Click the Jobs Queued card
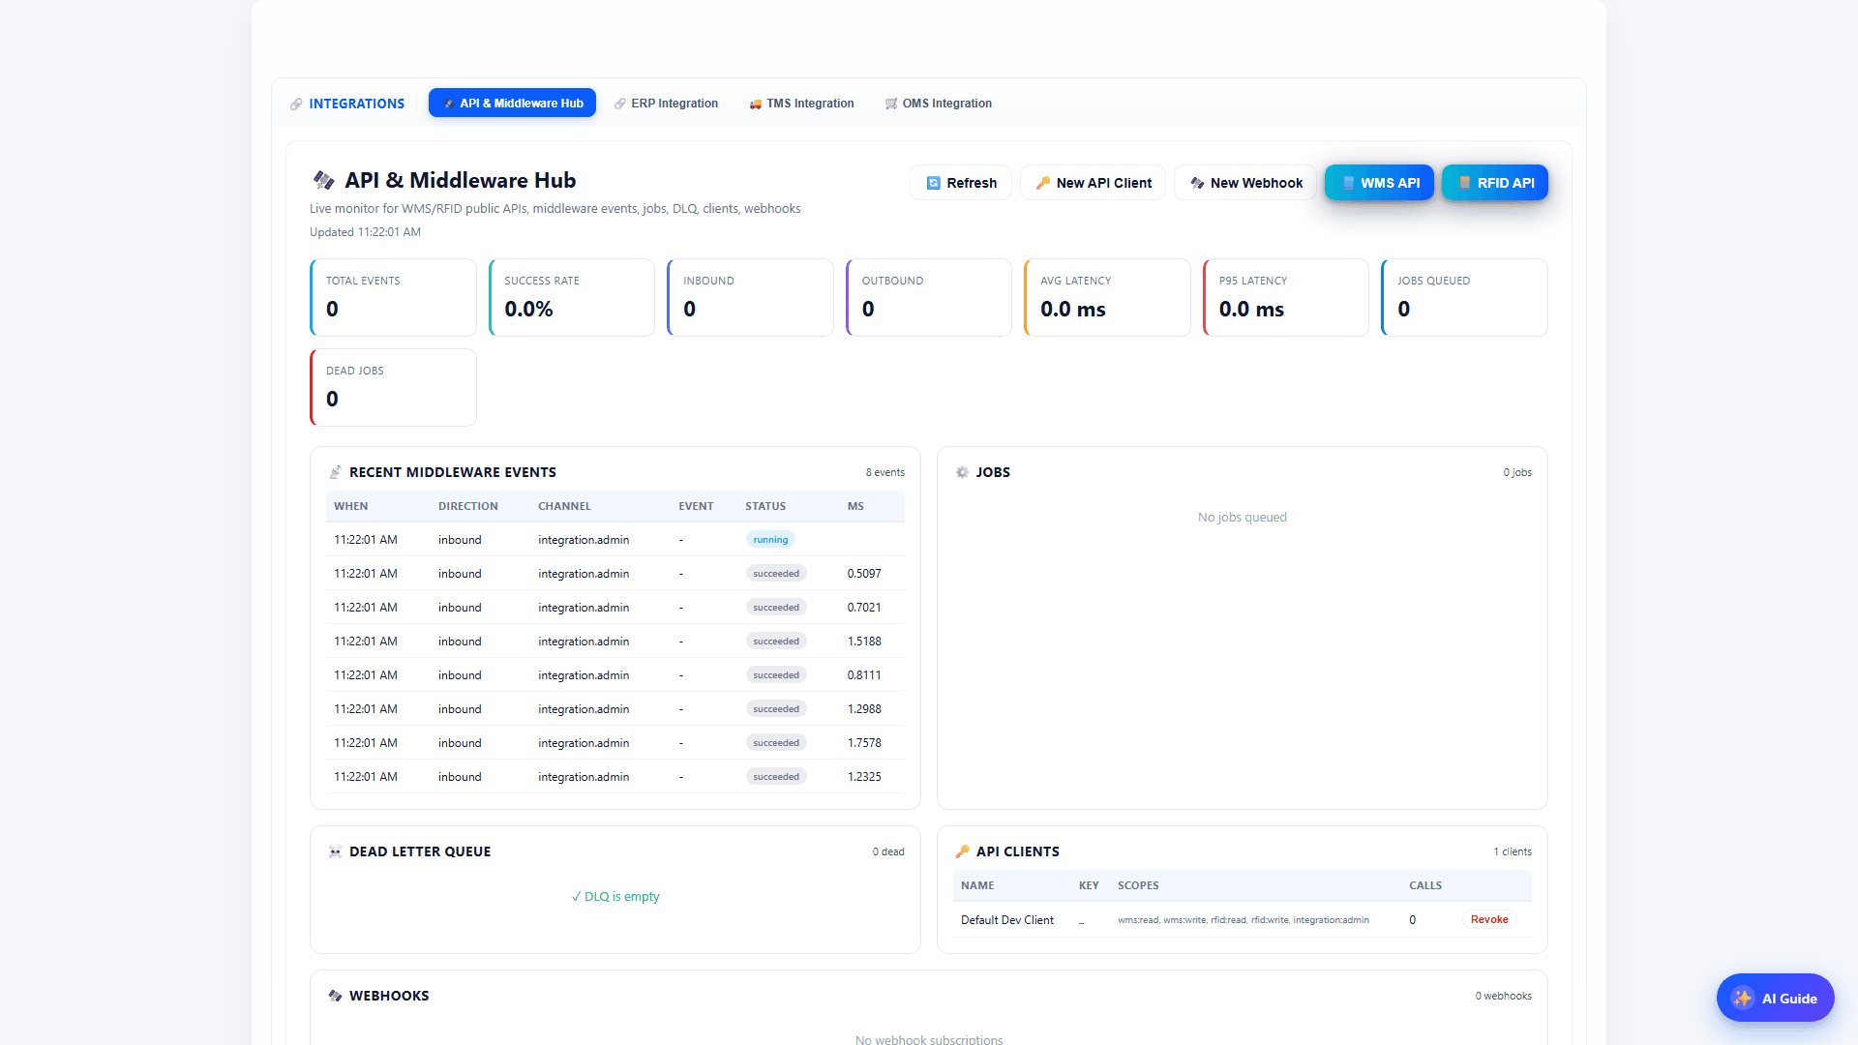Screen dimensions: 1858x1045 coord(1464,298)
